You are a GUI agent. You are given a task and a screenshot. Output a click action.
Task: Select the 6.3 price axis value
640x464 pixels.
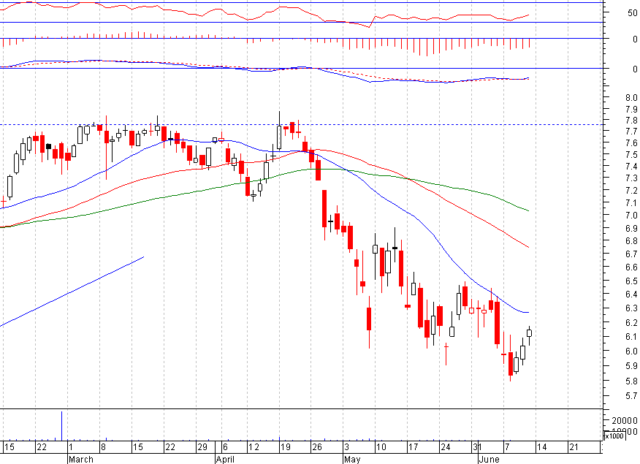[x=631, y=308]
